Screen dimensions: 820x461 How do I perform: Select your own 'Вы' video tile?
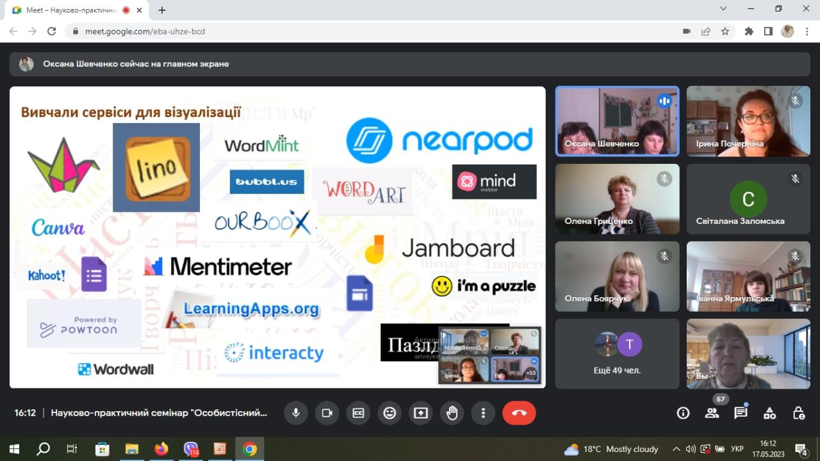[x=748, y=354]
